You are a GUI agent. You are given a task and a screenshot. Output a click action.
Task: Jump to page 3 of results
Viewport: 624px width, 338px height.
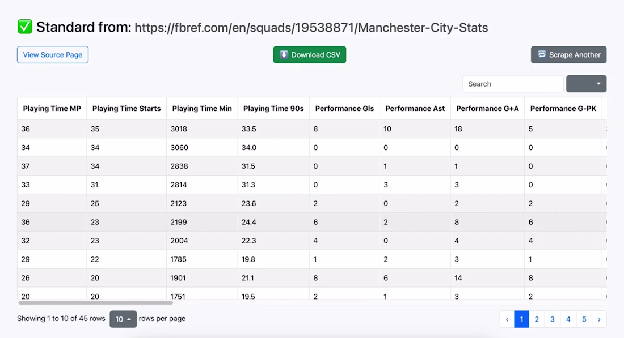(x=553, y=319)
